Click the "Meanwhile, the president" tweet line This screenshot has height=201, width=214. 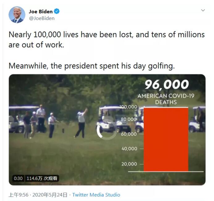[x=91, y=66]
